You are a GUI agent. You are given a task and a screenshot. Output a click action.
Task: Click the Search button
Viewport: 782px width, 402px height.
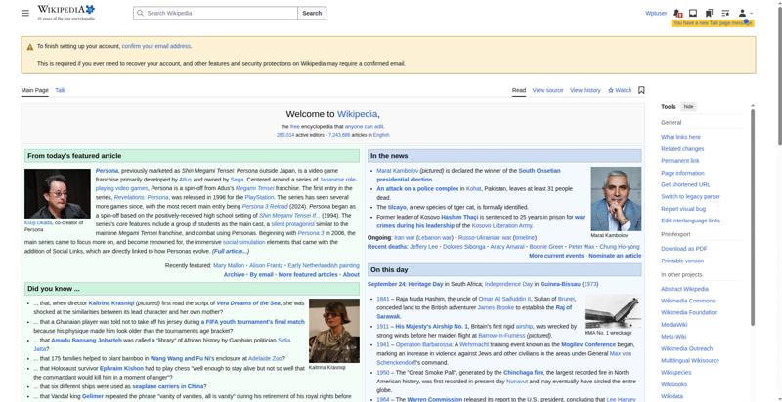pos(312,13)
